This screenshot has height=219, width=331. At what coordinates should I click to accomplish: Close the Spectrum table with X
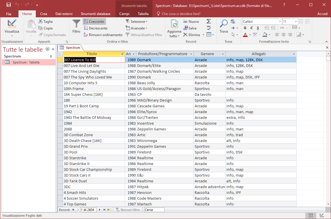coord(327,48)
